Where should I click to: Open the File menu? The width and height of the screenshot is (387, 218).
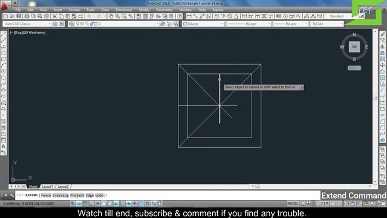(18, 10)
